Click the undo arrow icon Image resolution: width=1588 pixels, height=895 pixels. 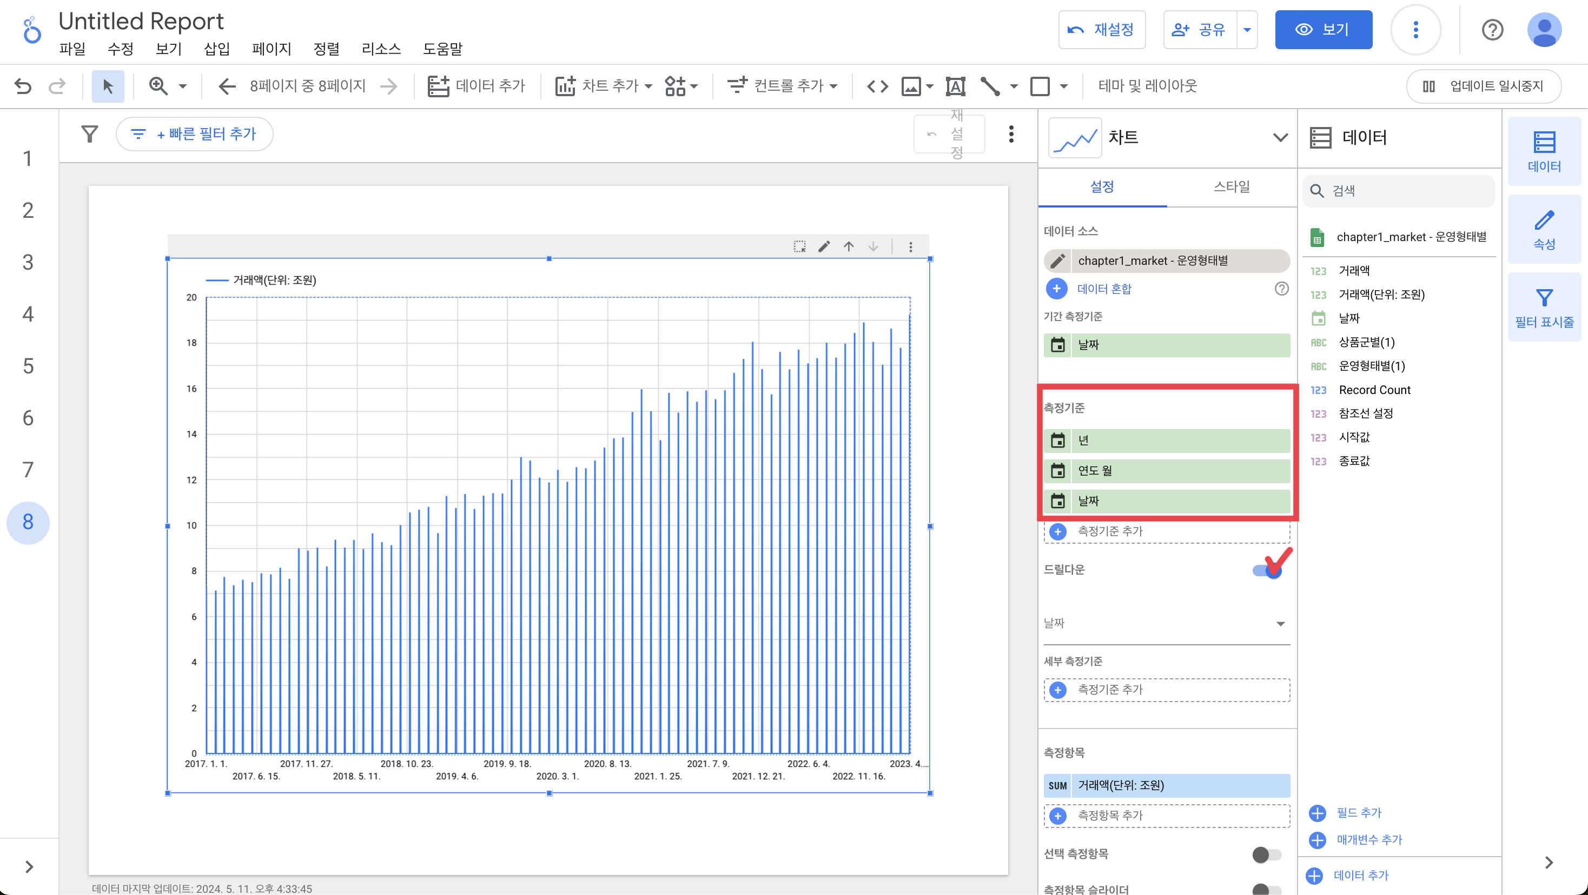23,85
